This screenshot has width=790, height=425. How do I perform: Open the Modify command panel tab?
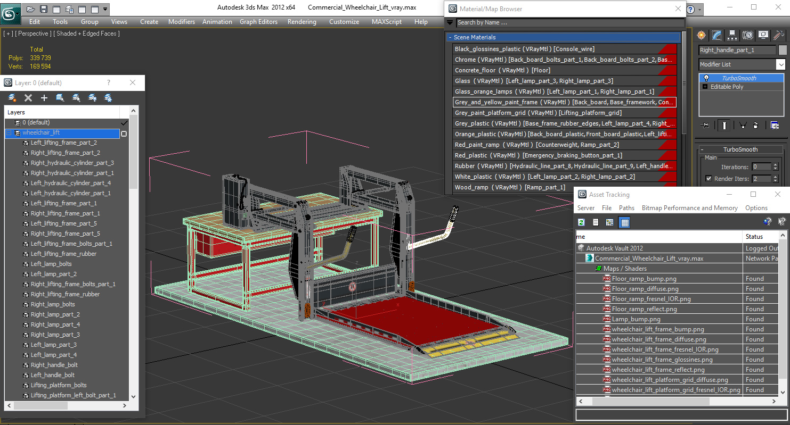pyautogui.click(x=717, y=35)
